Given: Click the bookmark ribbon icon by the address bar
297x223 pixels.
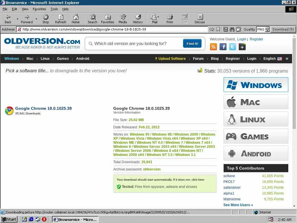Looking at the screenshot, I should (x=218, y=29).
